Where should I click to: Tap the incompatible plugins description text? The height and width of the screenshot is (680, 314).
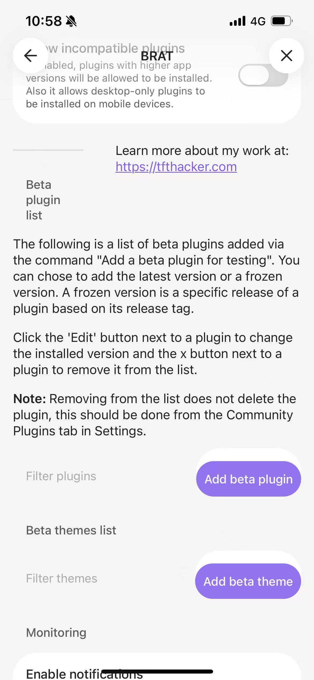click(119, 85)
